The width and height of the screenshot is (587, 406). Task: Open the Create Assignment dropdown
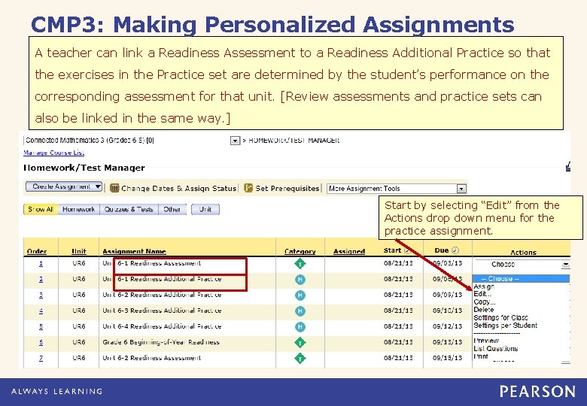(x=64, y=186)
